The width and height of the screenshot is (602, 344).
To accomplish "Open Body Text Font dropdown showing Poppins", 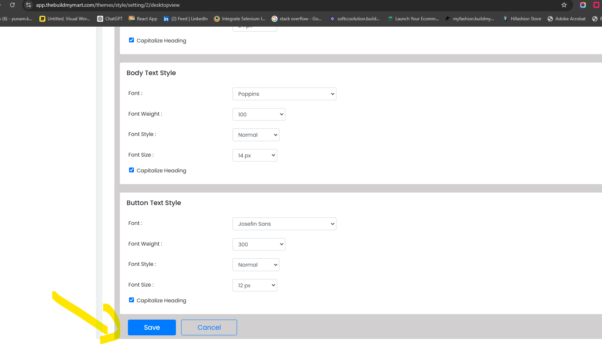I will pos(284,94).
